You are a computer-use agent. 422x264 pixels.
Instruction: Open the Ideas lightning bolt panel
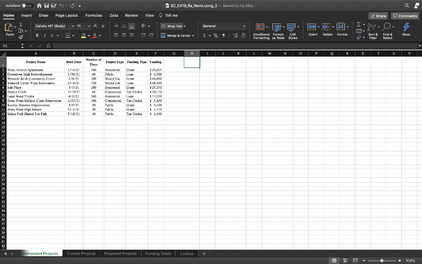[406, 27]
